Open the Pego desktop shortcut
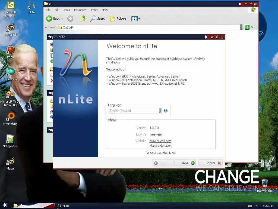The width and height of the screenshot is (278, 209). click(x=10, y=52)
